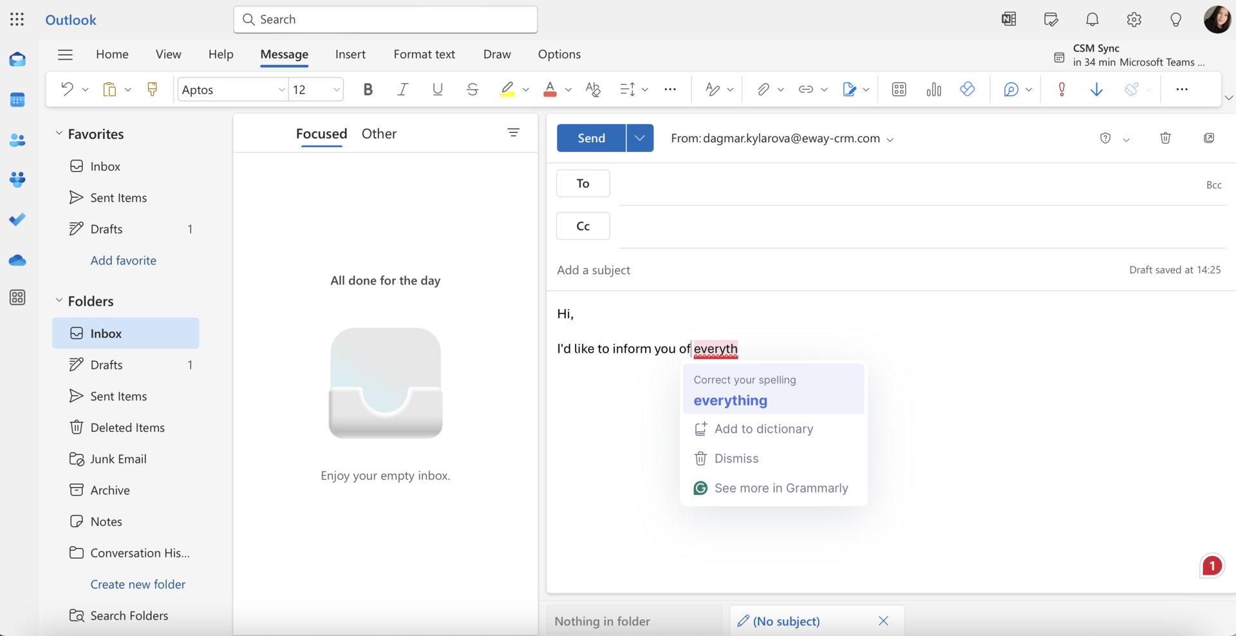The width and height of the screenshot is (1236, 636).
Task: Send the email
Action: click(591, 138)
